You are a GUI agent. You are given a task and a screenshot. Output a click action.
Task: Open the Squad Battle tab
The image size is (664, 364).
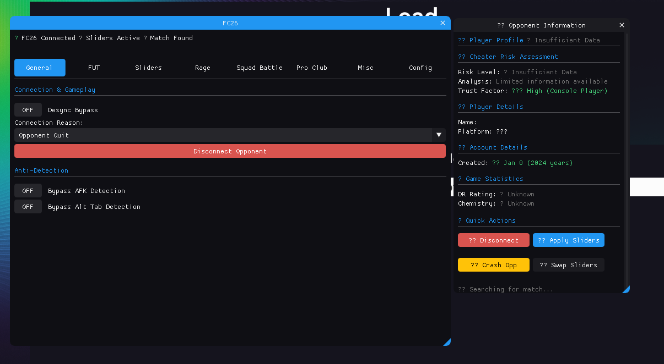pyautogui.click(x=260, y=68)
